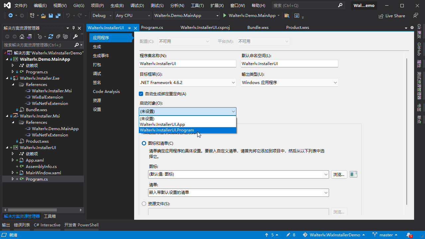Click the 程序集名称 text field
The width and height of the screenshot is (425, 239).
[x=188, y=63]
